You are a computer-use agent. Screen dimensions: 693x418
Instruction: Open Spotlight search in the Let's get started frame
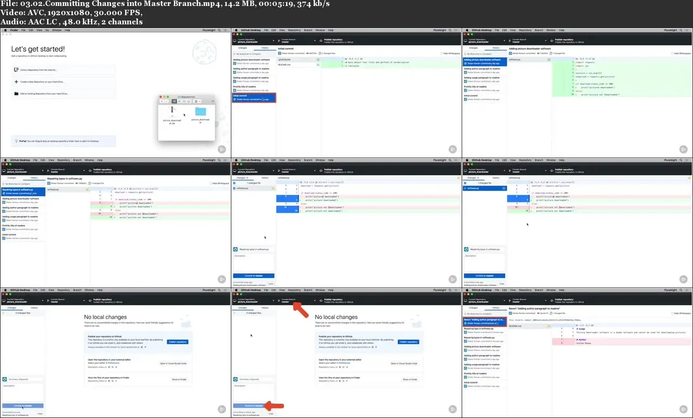pyautogui.click(x=219, y=30)
